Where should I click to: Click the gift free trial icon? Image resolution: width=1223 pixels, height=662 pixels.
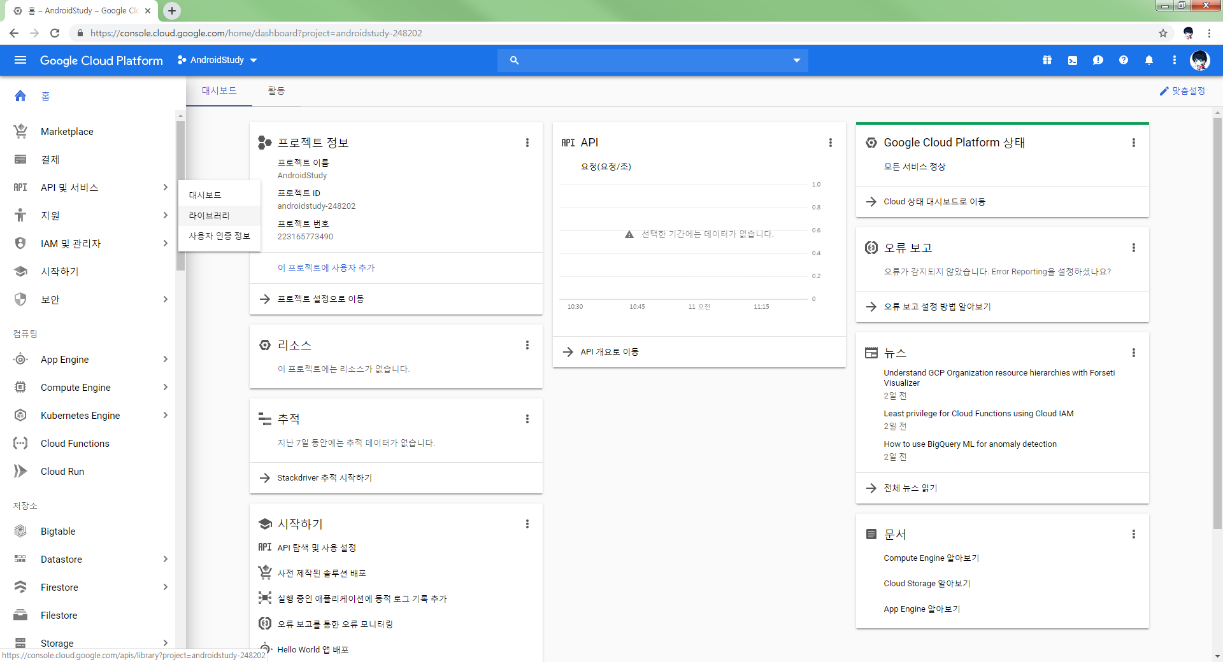point(1047,60)
